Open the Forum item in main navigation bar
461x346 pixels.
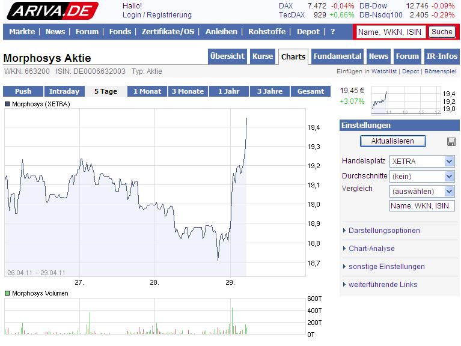[87, 31]
